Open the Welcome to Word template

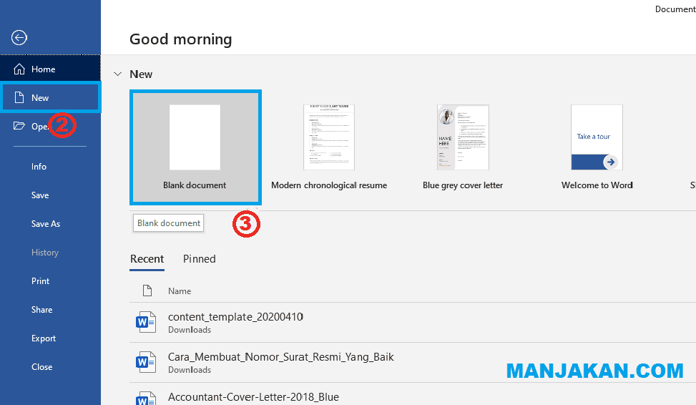(x=597, y=147)
